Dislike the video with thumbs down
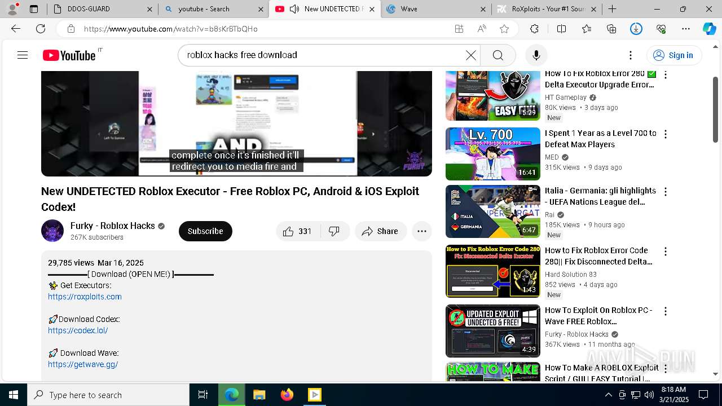 [334, 231]
